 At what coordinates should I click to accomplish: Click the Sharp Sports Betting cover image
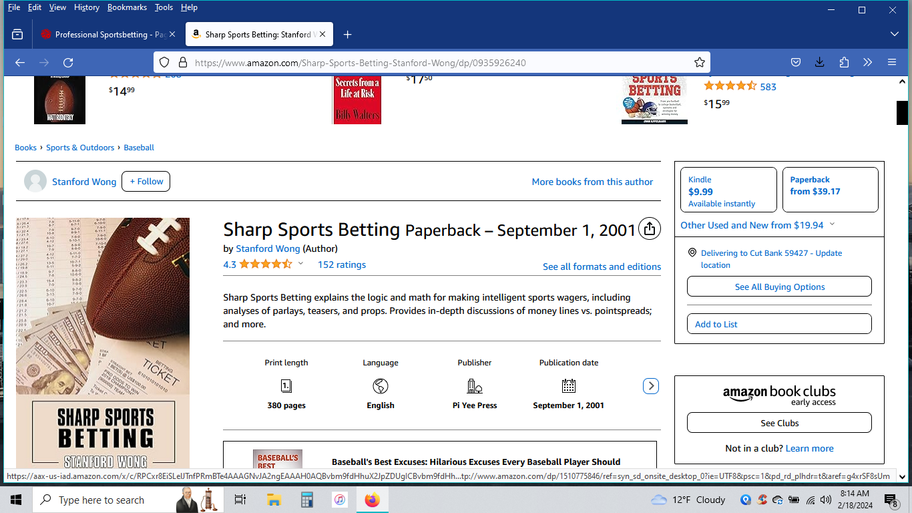pos(103,342)
